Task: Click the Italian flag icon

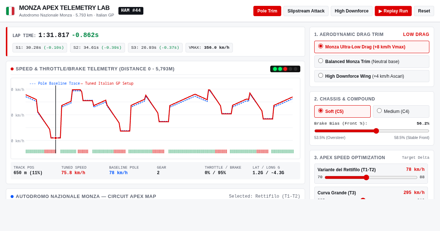Action: point(10,11)
